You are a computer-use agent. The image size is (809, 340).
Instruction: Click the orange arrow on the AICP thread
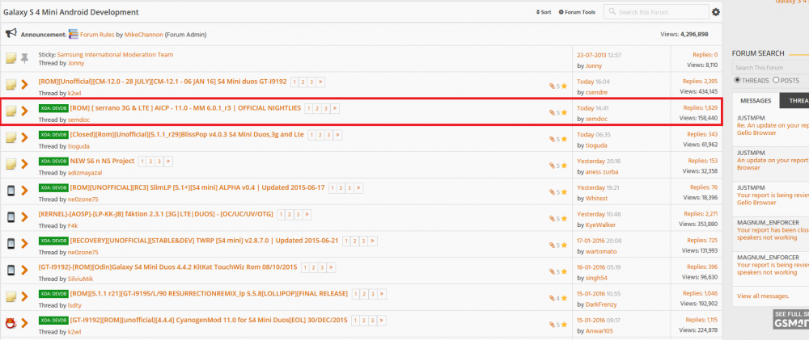26,112
